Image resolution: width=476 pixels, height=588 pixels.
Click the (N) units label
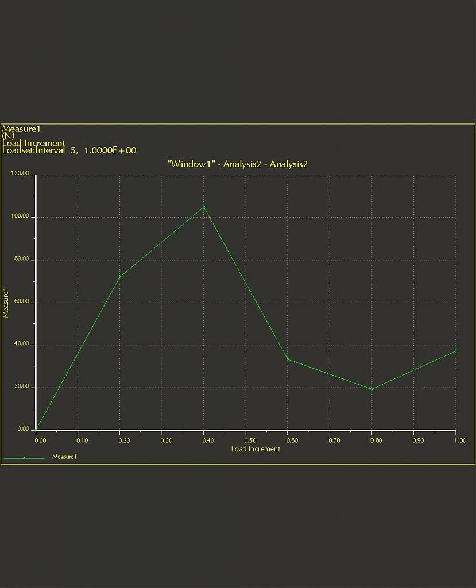8,136
